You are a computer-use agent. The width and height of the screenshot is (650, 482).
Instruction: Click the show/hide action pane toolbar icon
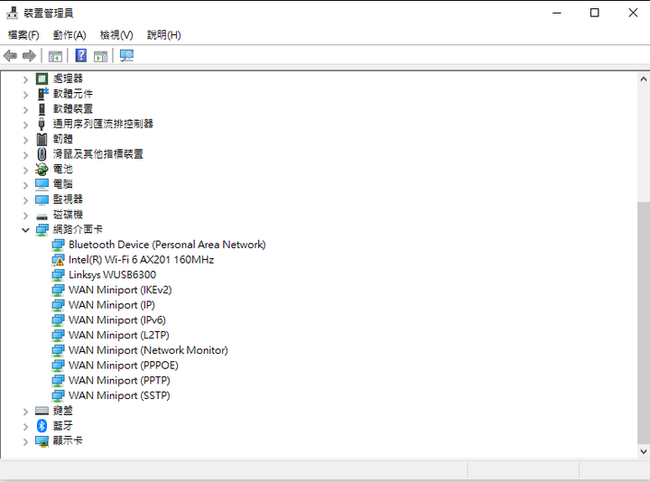(x=100, y=56)
